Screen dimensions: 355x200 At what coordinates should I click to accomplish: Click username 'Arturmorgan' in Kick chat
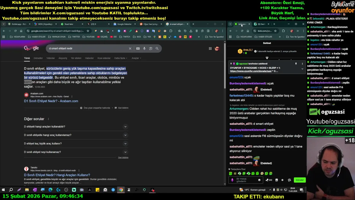239,109
